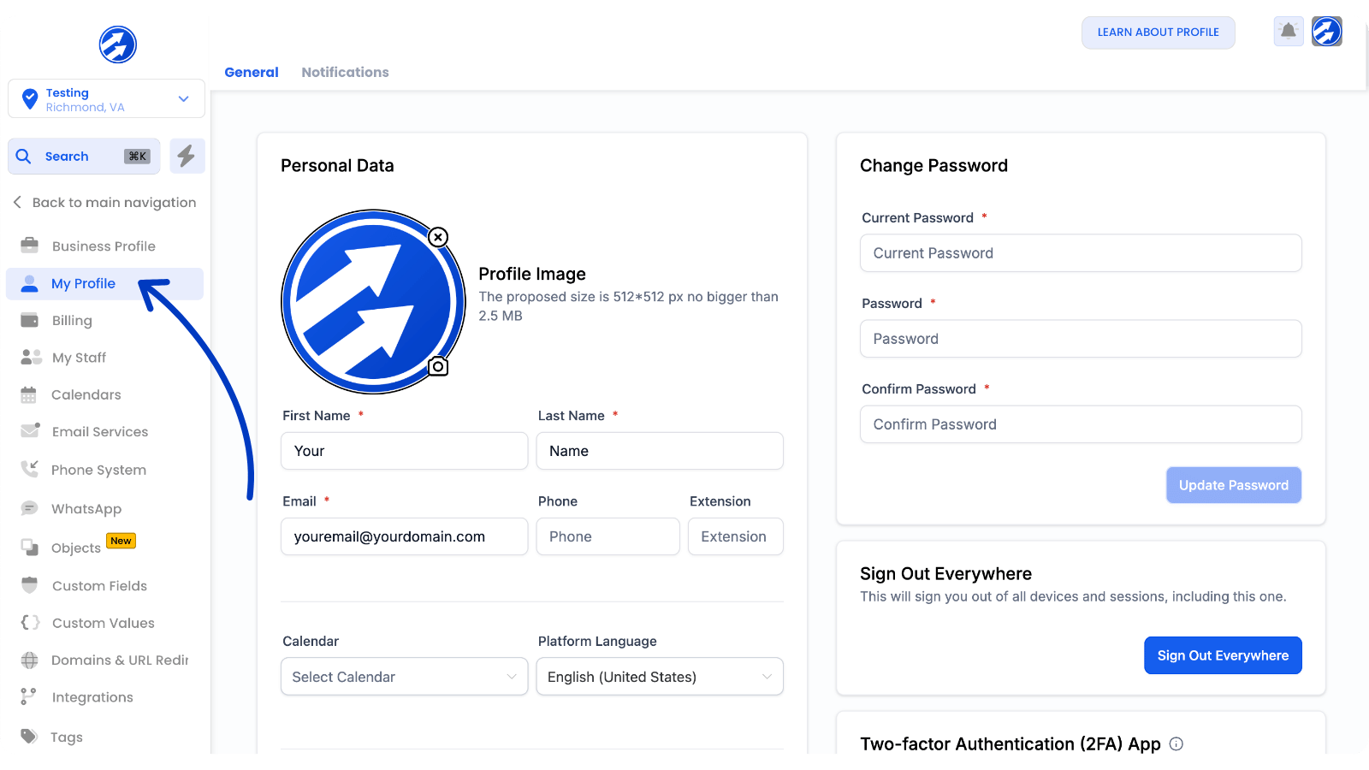The height and width of the screenshot is (770, 1369).
Task: Click the Custom Fields icon
Action: point(30,585)
